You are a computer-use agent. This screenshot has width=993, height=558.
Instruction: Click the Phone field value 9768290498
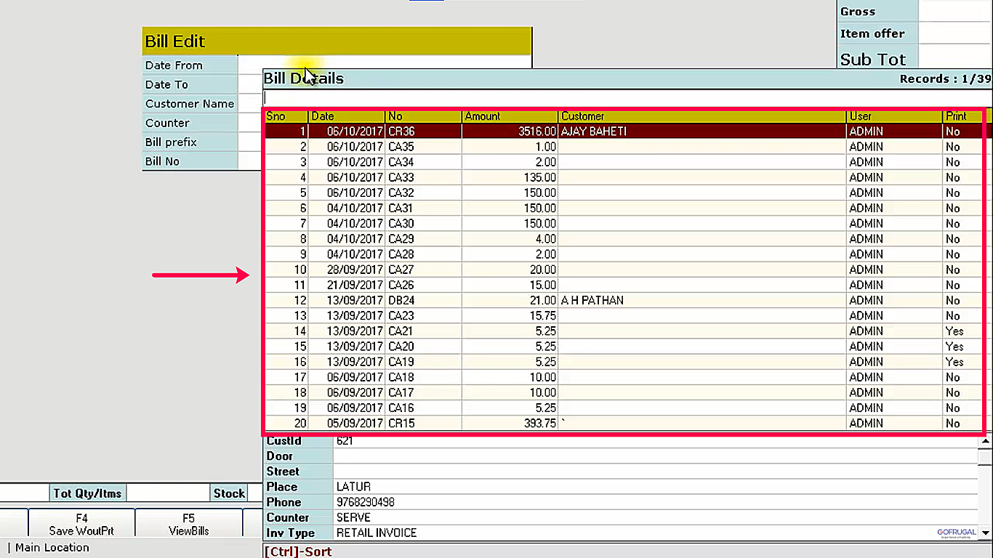(x=366, y=502)
